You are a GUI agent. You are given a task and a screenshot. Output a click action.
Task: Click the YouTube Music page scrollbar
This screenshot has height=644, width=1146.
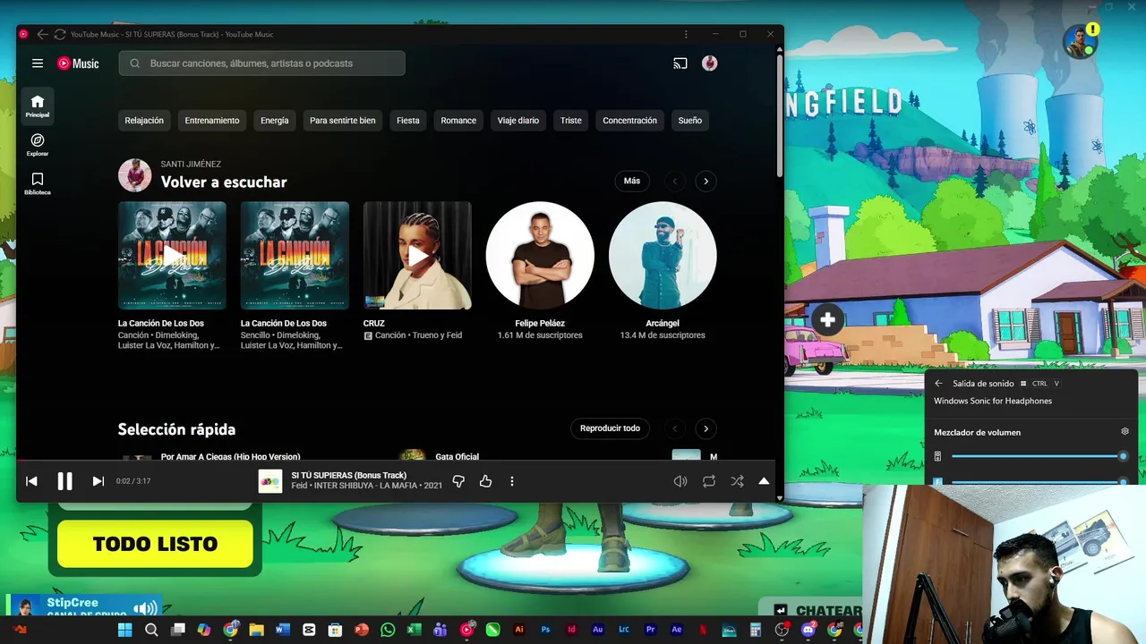780,114
